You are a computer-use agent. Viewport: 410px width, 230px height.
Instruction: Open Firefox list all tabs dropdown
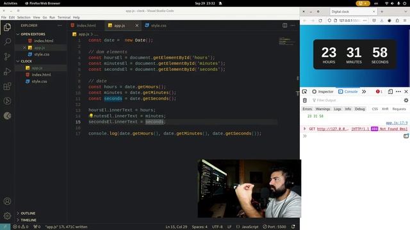tap(406, 11)
